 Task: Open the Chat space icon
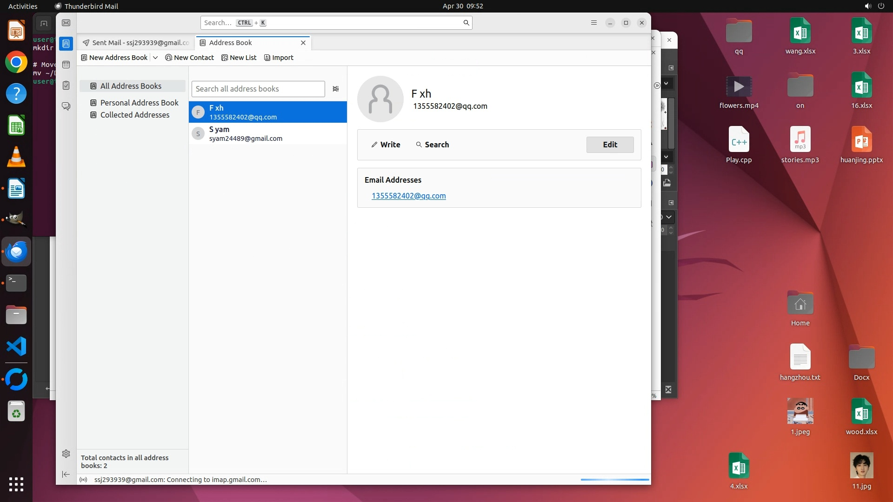[x=66, y=106]
